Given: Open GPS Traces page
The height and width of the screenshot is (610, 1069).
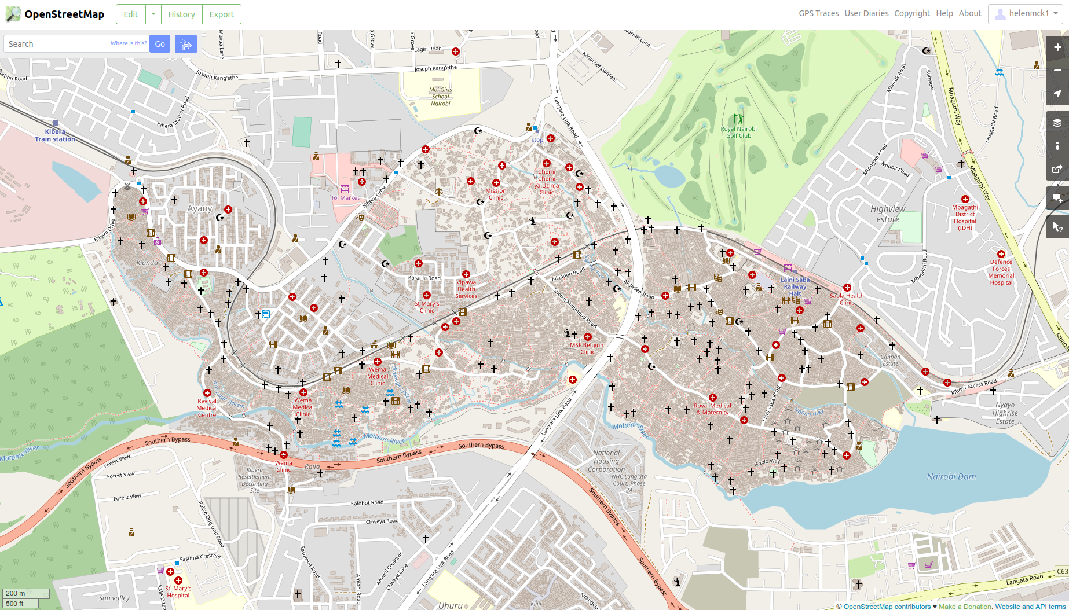Looking at the screenshot, I should point(819,13).
